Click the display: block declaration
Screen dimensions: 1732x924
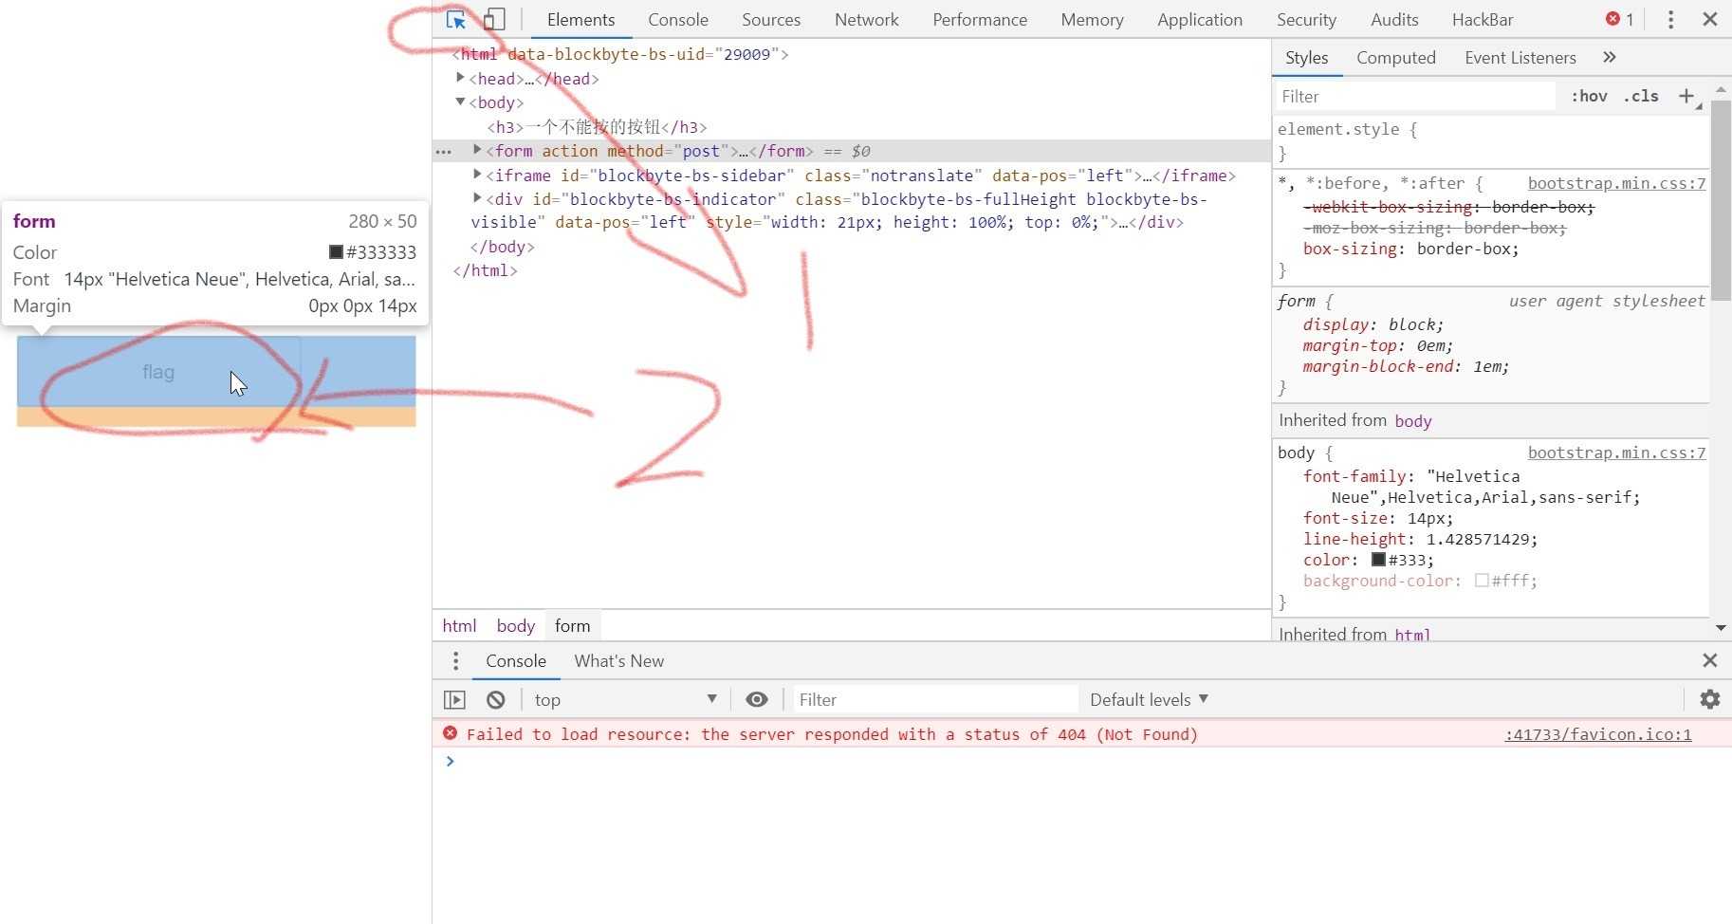(1373, 324)
